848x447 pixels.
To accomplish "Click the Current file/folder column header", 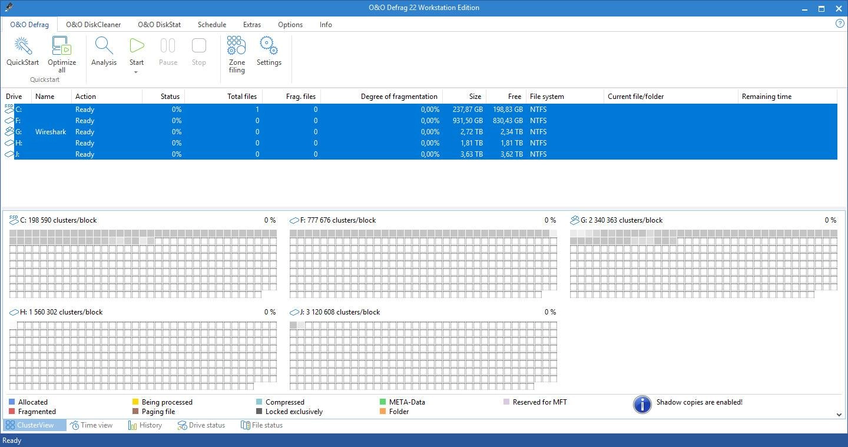I will pos(671,97).
